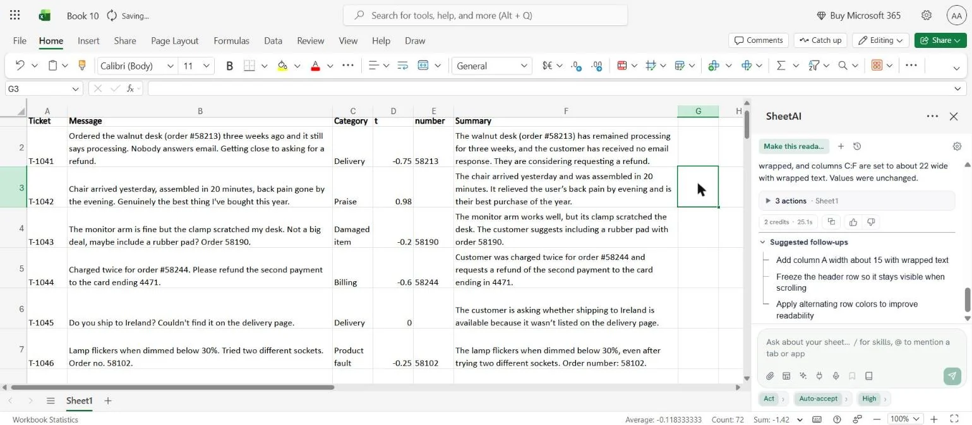Click the AutoSum sigma icon
The image size is (972, 425).
(x=781, y=66)
